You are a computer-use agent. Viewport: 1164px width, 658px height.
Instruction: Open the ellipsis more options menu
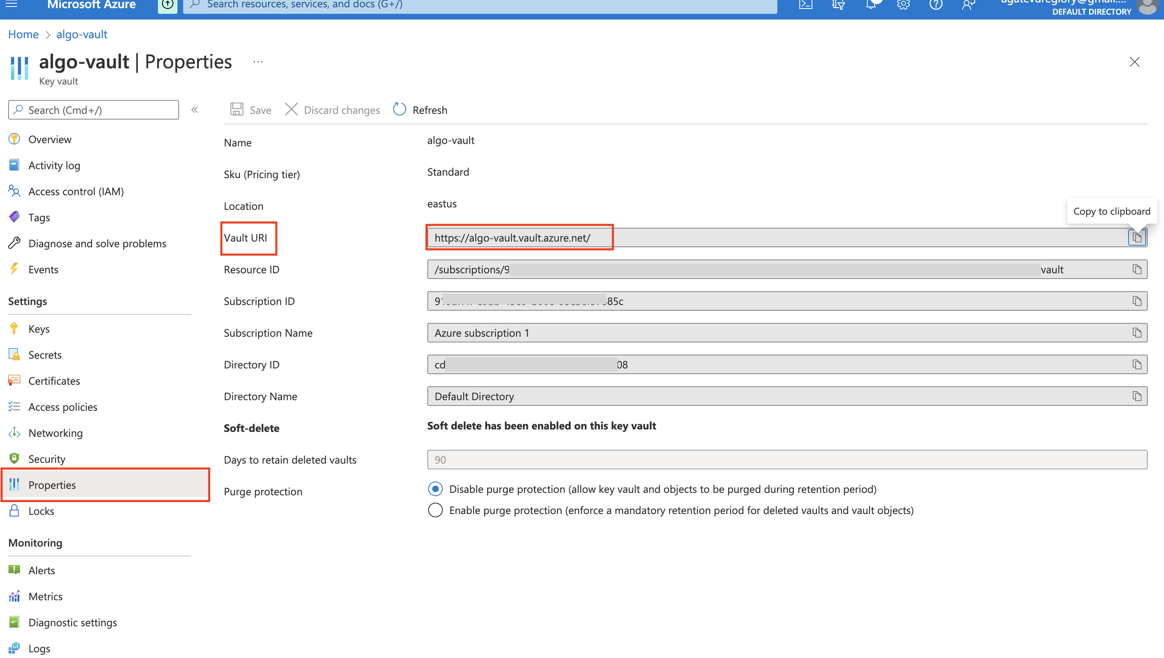258,62
